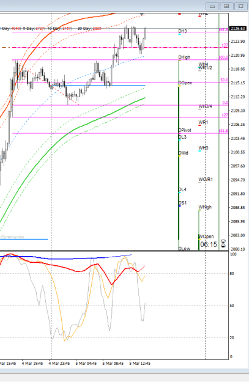The height and width of the screenshot is (382, 249).
Task: Click the DH3 pivot level label
Action: [183, 31]
